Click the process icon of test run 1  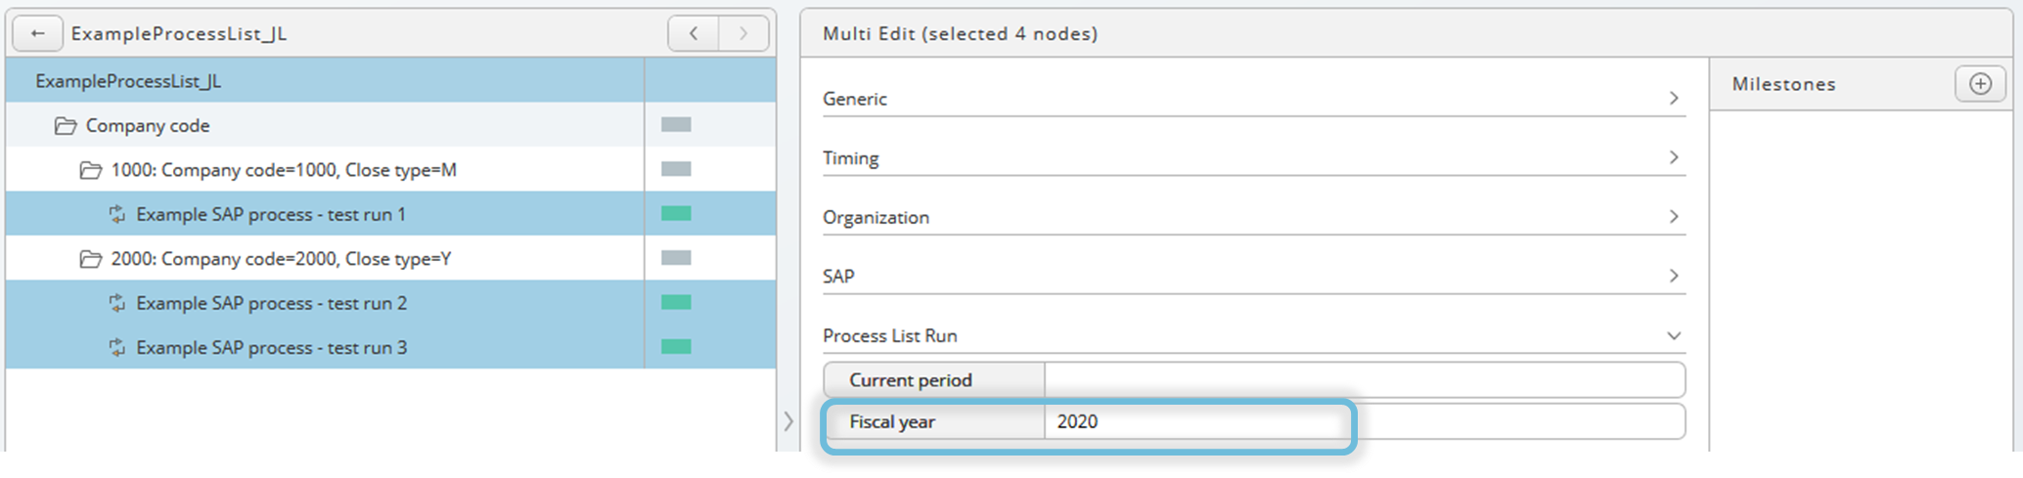(x=116, y=214)
